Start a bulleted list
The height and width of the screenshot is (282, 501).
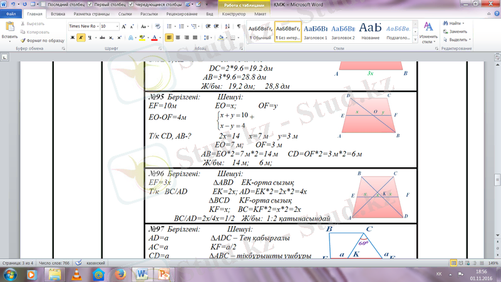pos(171,27)
